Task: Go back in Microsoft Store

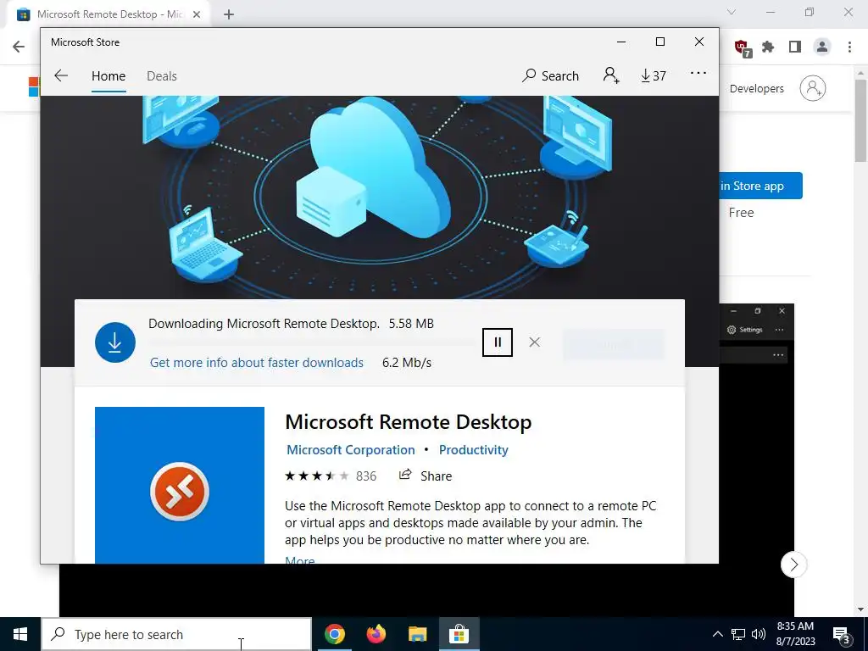Action: (61, 75)
